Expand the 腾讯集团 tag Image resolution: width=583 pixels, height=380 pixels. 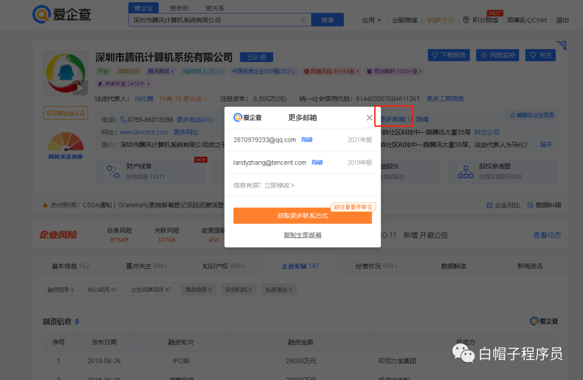click(161, 71)
